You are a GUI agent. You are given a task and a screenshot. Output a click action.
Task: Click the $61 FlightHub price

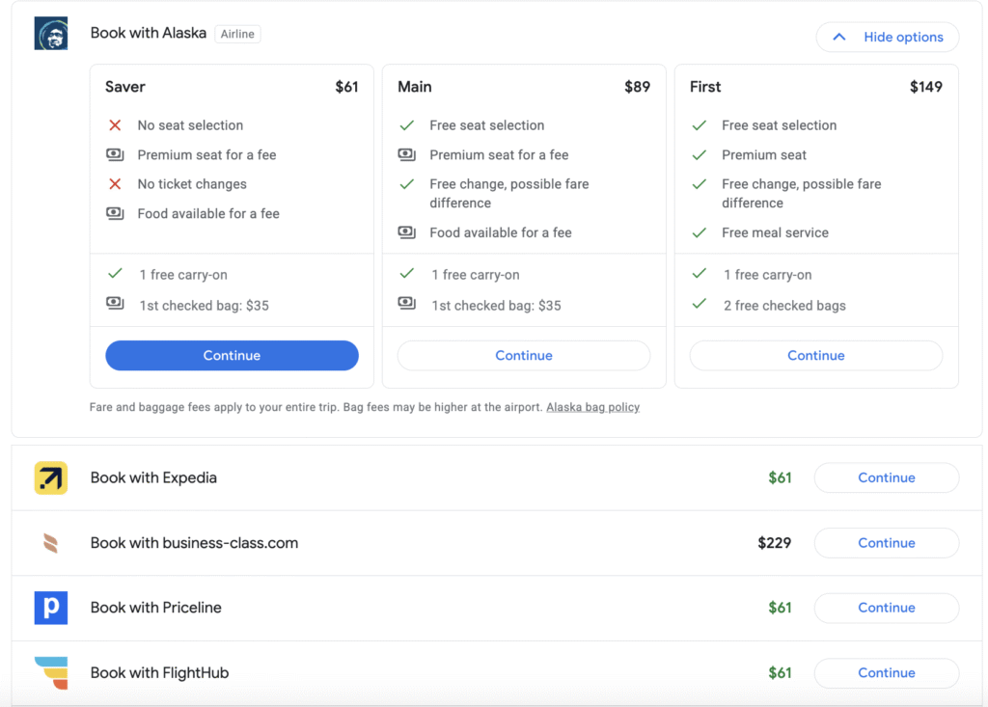click(x=780, y=673)
